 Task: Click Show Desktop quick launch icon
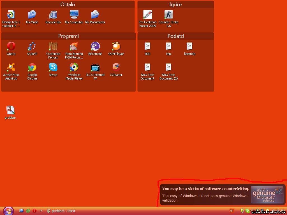tap(21, 211)
